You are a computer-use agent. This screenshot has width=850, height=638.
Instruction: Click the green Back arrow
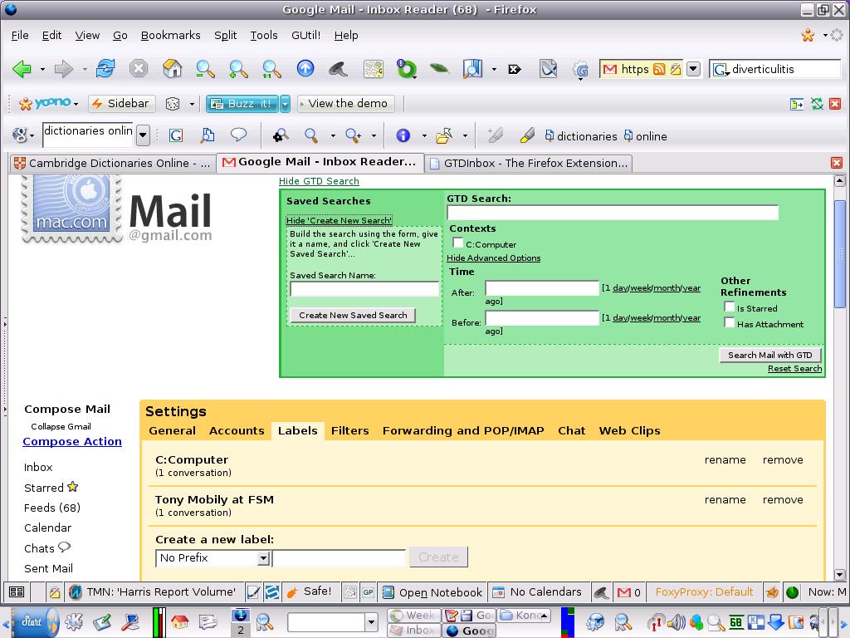point(22,69)
